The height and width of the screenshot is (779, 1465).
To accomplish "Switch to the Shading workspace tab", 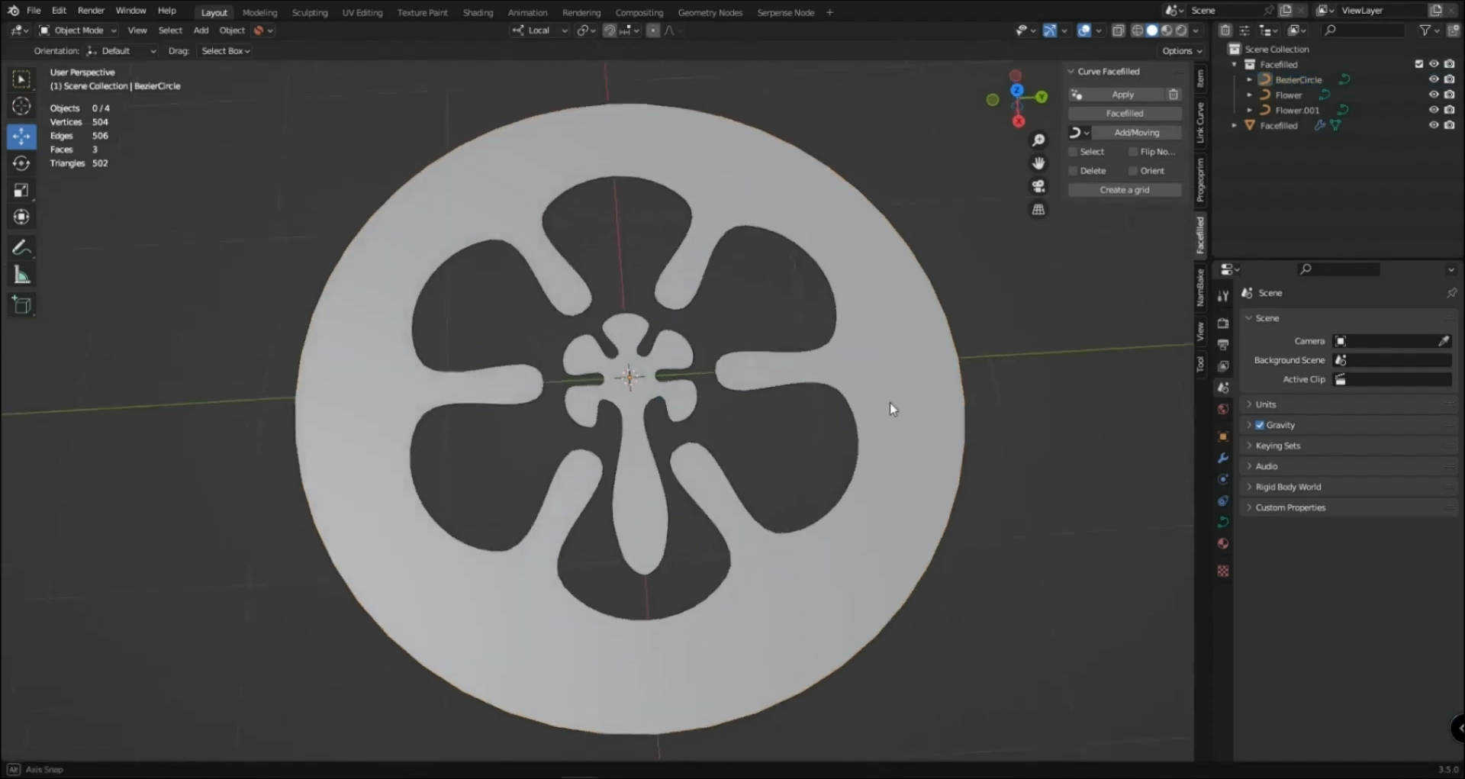I will click(x=478, y=12).
